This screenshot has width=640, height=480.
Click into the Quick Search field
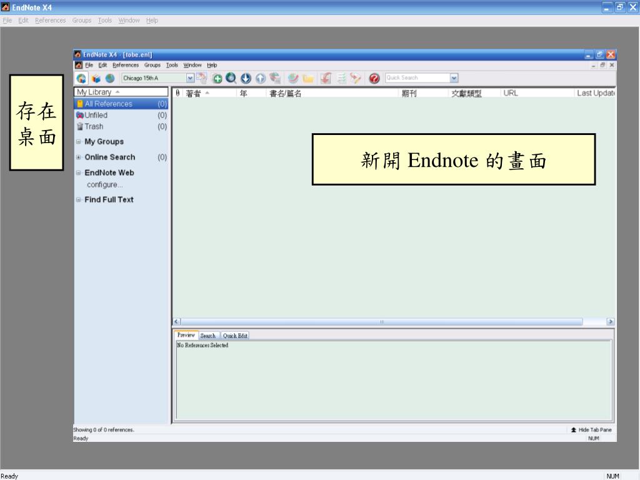[x=417, y=78]
